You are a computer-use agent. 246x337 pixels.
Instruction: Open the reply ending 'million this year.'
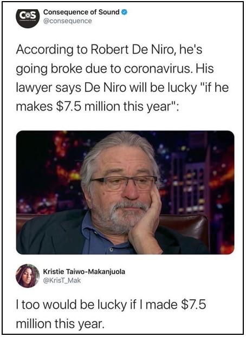click(111, 314)
